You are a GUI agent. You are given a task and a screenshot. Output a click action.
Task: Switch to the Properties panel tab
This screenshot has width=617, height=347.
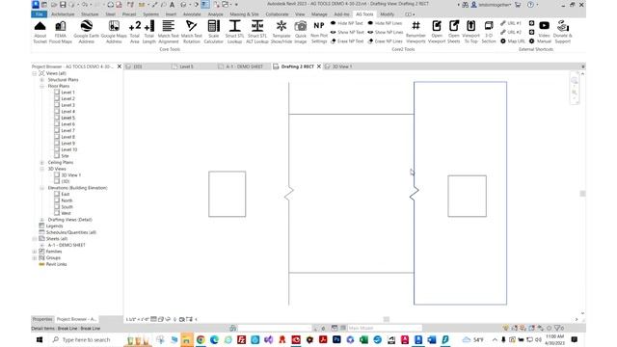(42, 319)
